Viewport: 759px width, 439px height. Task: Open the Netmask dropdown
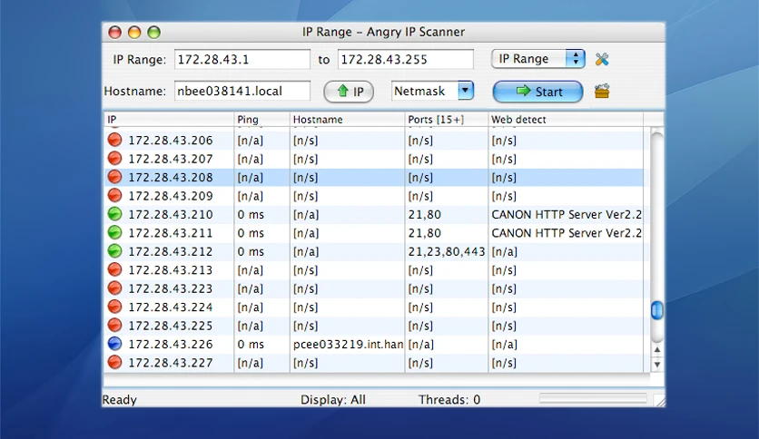click(432, 91)
